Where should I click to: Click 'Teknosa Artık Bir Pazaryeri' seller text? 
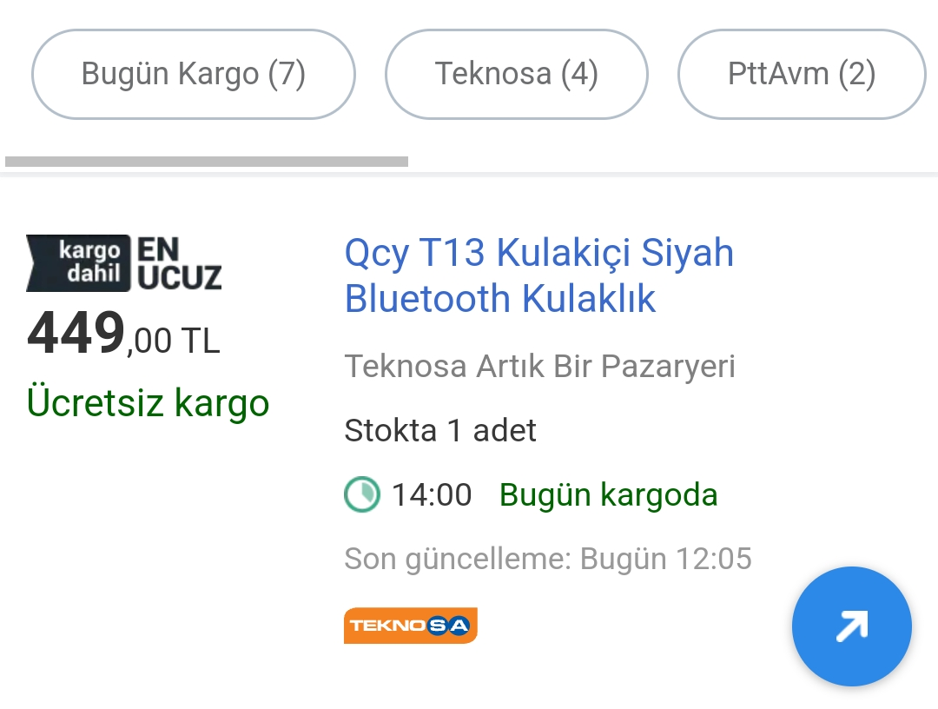539,366
